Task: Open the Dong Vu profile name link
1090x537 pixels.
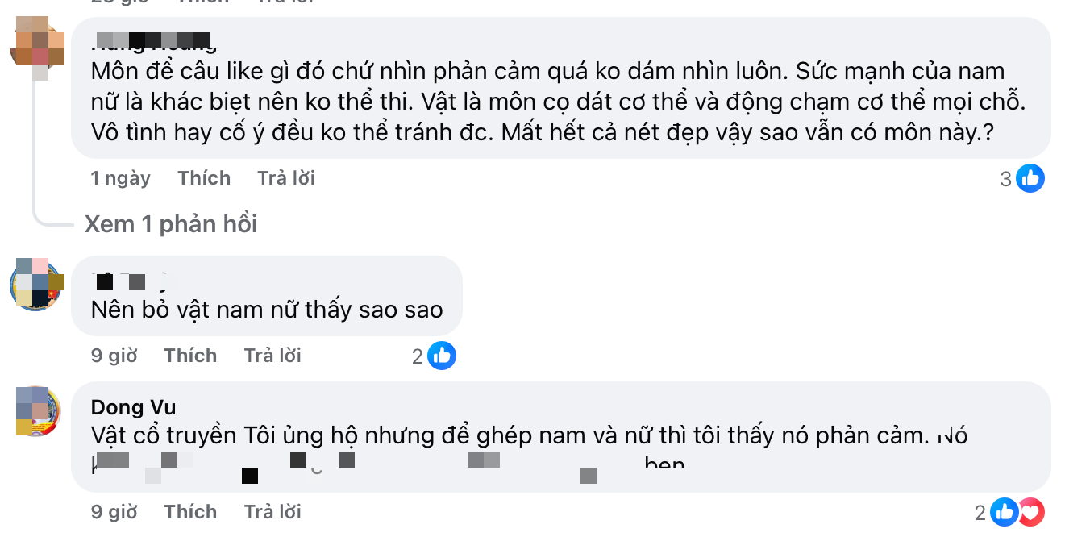Action: pyautogui.click(x=134, y=407)
